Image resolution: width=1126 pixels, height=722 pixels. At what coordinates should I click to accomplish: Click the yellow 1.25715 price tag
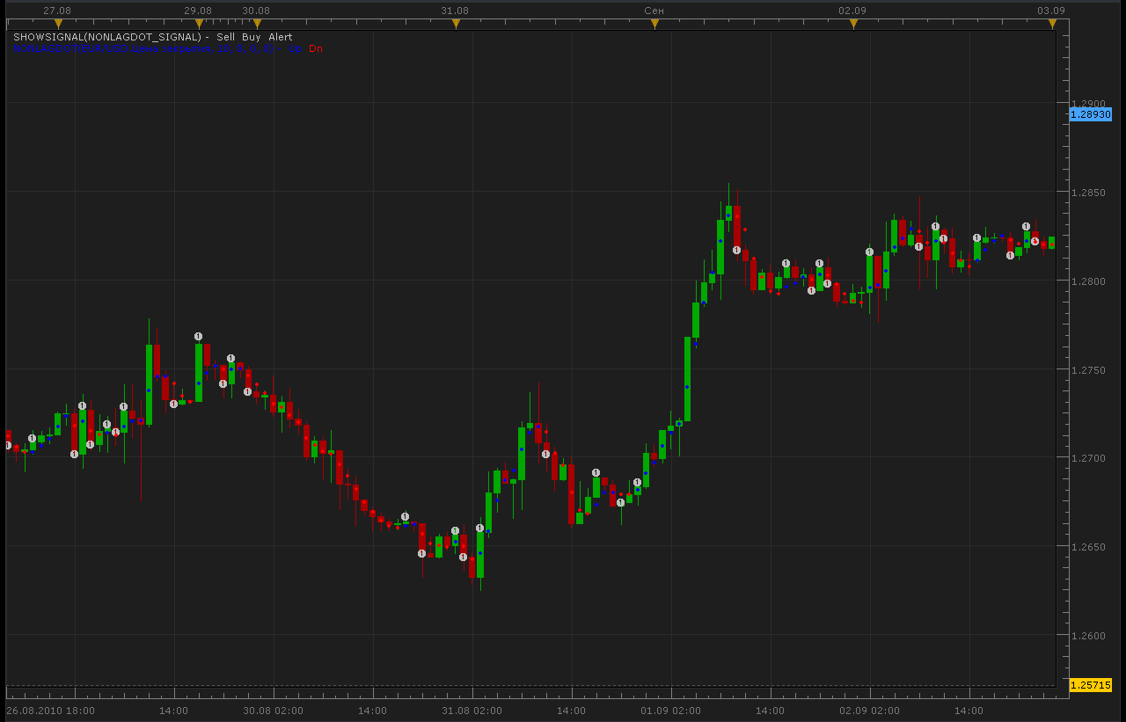1091,684
